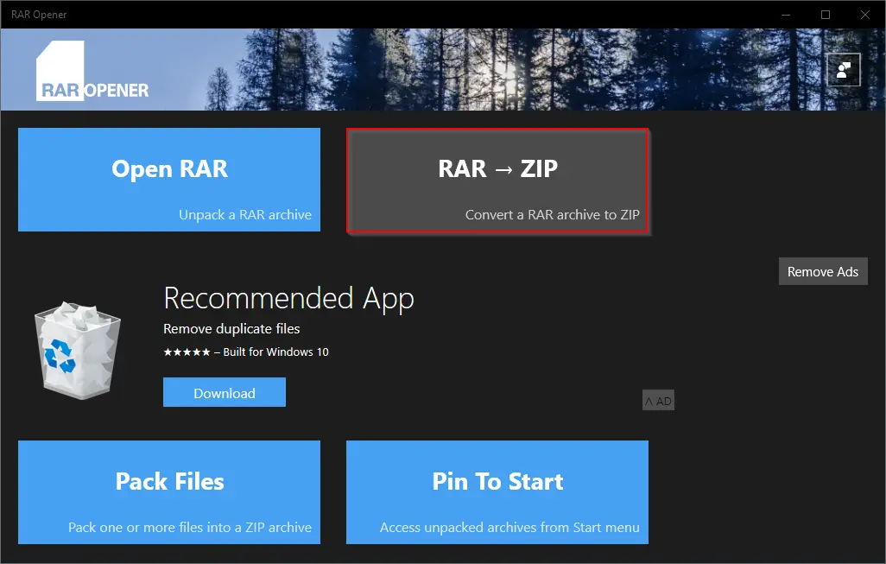Choose the Pack Files tile
This screenshot has height=564, width=886.
click(x=169, y=492)
